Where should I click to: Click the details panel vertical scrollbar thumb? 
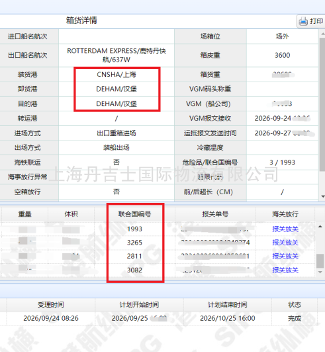(x=323, y=104)
